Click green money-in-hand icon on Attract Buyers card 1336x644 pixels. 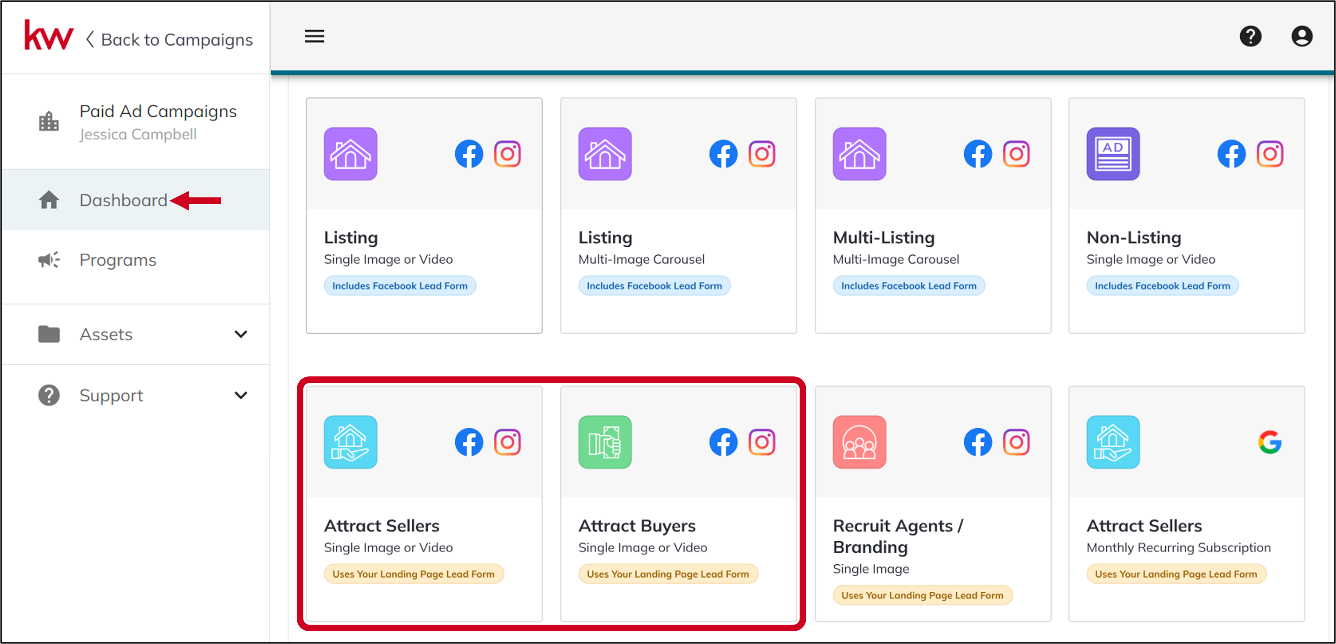605,442
